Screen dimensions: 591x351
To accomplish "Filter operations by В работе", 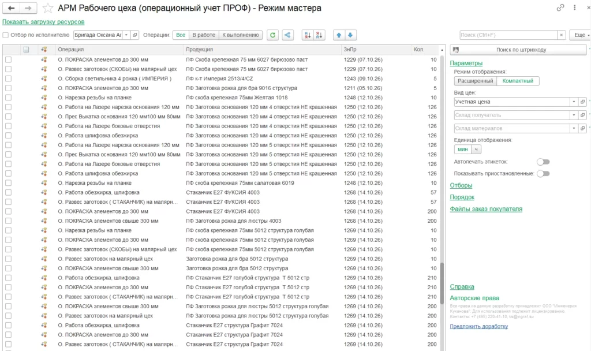I will coord(204,35).
